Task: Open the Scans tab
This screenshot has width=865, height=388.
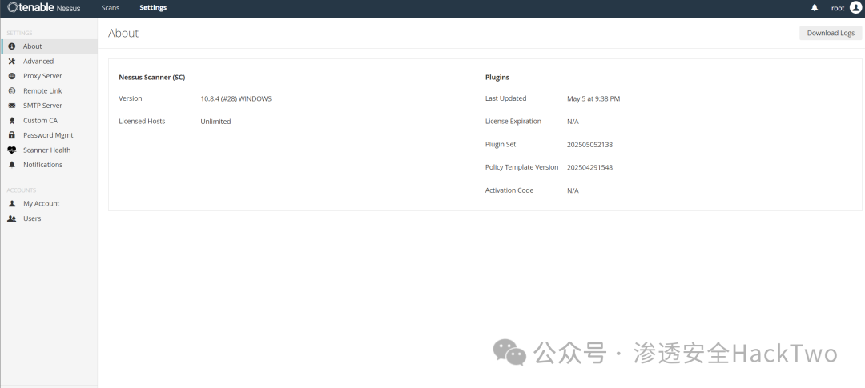Action: 111,8
